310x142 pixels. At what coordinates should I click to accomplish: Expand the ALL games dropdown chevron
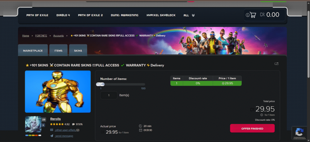pos(193,15)
